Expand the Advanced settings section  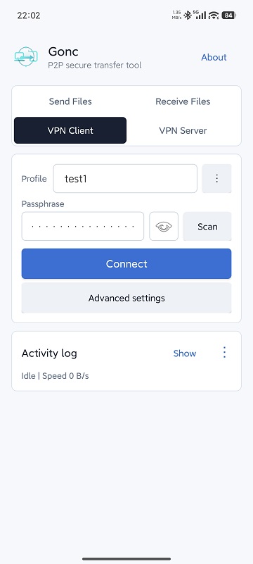[126, 298]
